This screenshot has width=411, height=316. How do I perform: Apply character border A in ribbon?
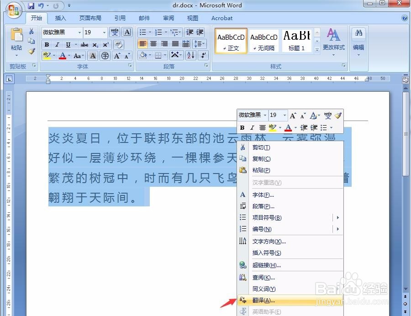click(x=127, y=32)
